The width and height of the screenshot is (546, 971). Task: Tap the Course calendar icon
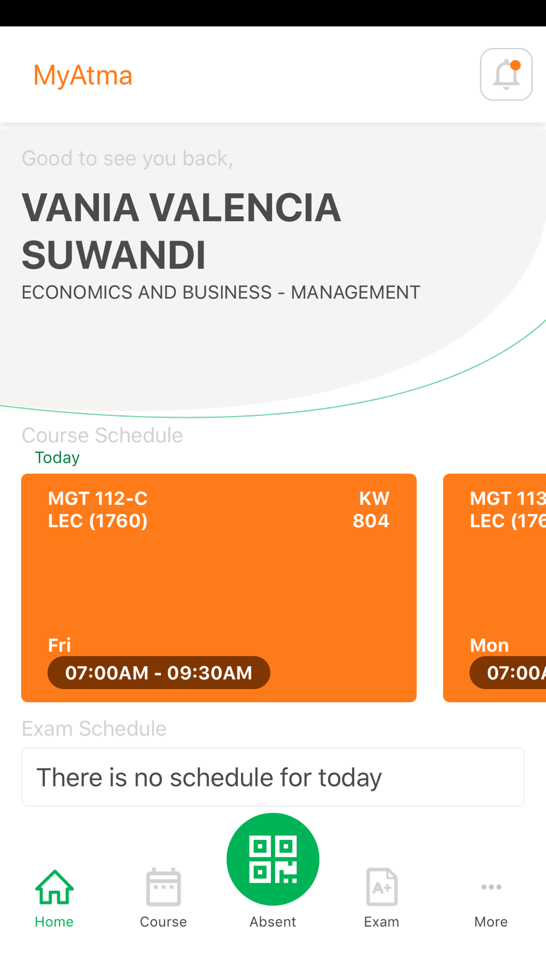[x=163, y=887]
